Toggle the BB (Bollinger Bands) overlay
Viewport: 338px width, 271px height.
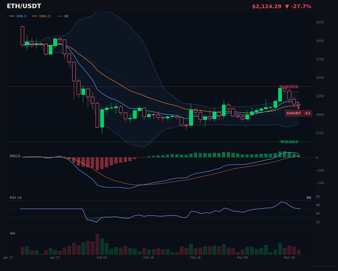pos(66,16)
